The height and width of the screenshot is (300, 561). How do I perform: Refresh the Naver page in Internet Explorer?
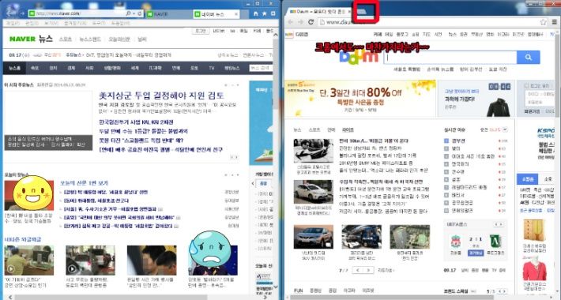point(140,13)
